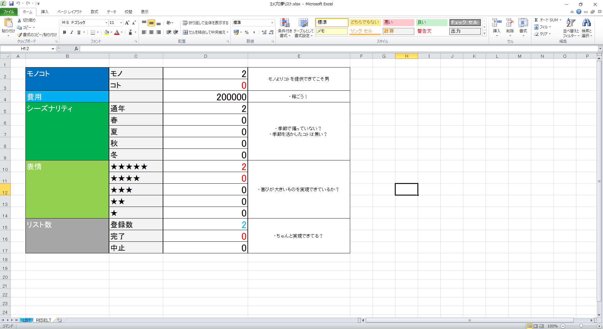Click the percent style icon
Image resolution: width=603 pixels, height=329 pixels.
(247, 32)
